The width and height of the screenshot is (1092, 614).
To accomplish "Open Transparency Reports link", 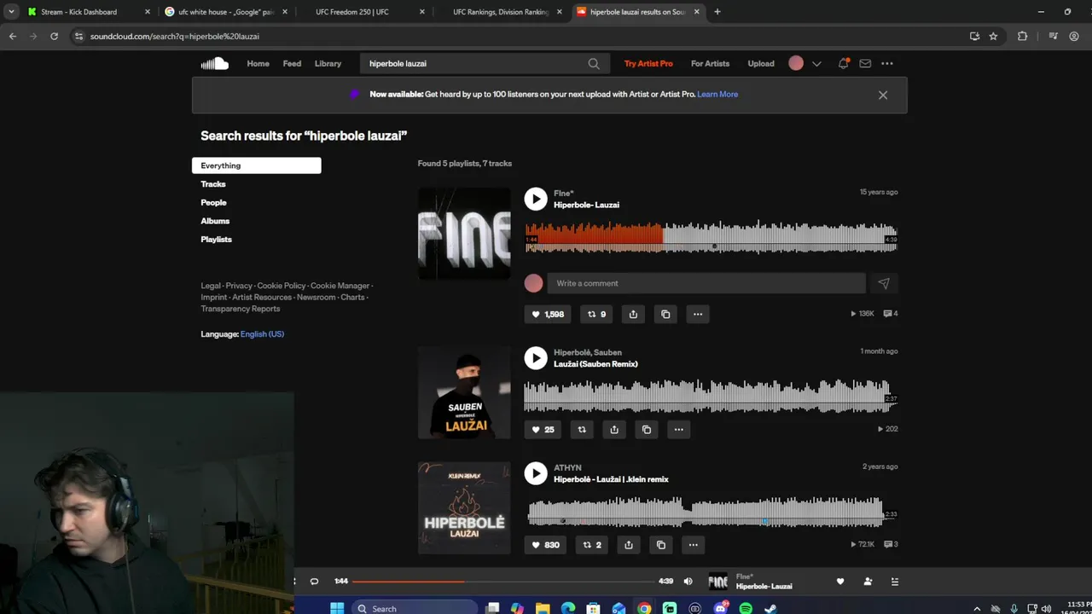I will coord(241,309).
